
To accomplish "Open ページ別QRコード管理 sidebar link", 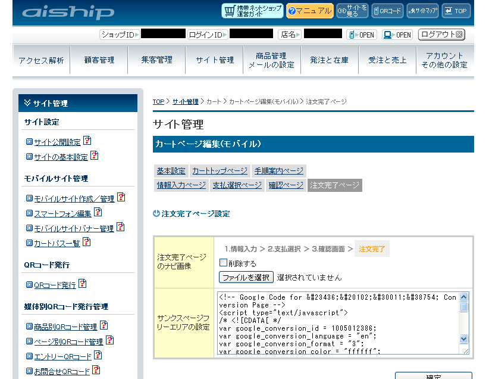I will pyautogui.click(x=68, y=341).
